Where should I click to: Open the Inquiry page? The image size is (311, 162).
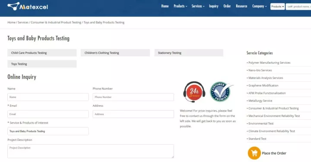click(214, 6)
